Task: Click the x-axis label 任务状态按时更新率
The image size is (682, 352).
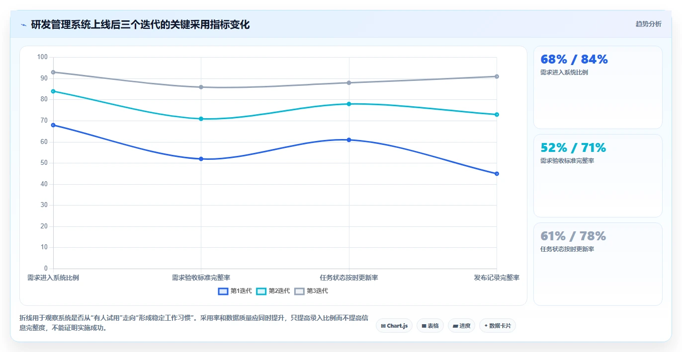Action: [x=349, y=278]
